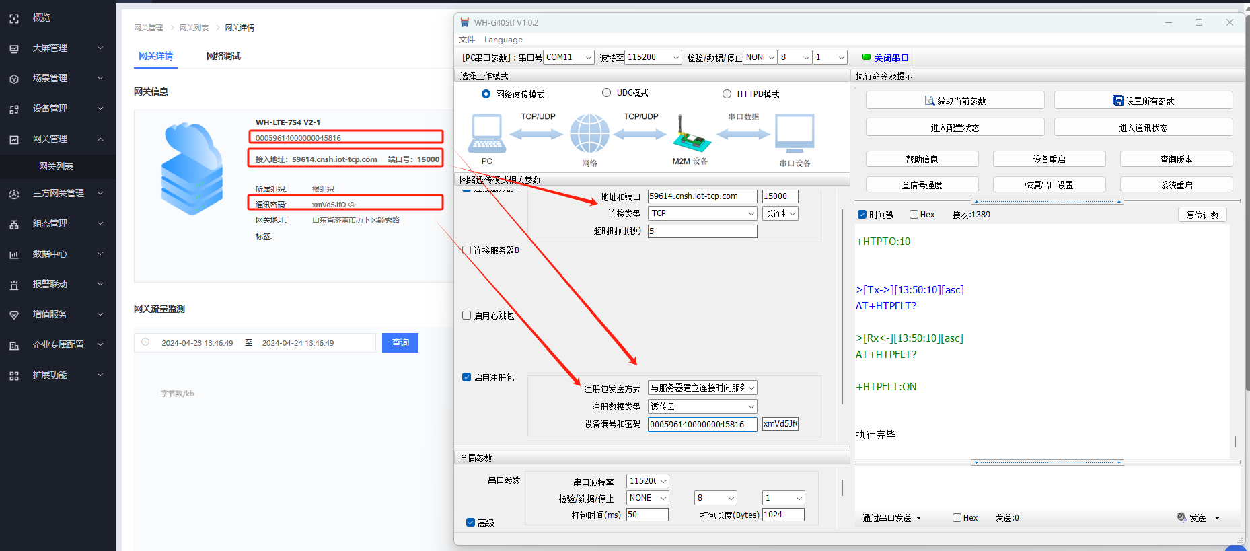This screenshot has width=1250, height=551.
Task: Click the globe network icon in diagram
Action: coord(589,133)
